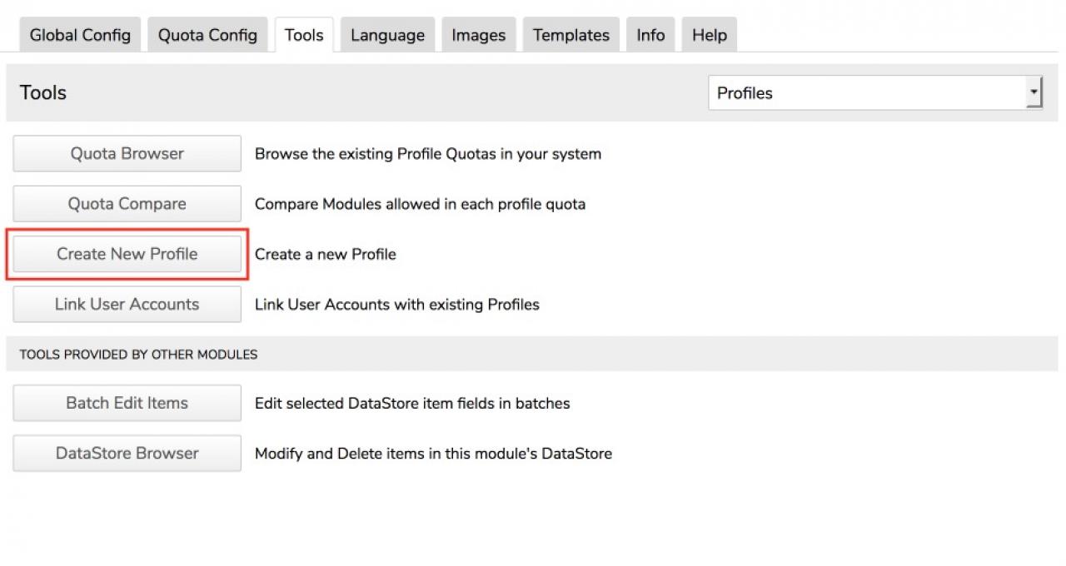Viewport: 1066px width, 566px height.
Task: Open the DataStore Browser
Action: (127, 454)
